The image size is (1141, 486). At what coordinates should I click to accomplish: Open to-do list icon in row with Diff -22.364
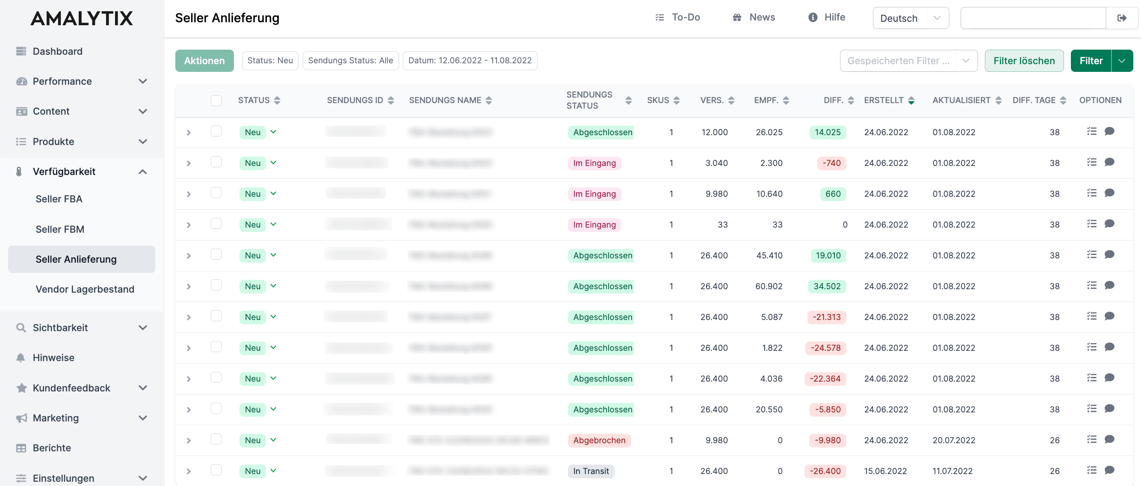click(x=1092, y=377)
